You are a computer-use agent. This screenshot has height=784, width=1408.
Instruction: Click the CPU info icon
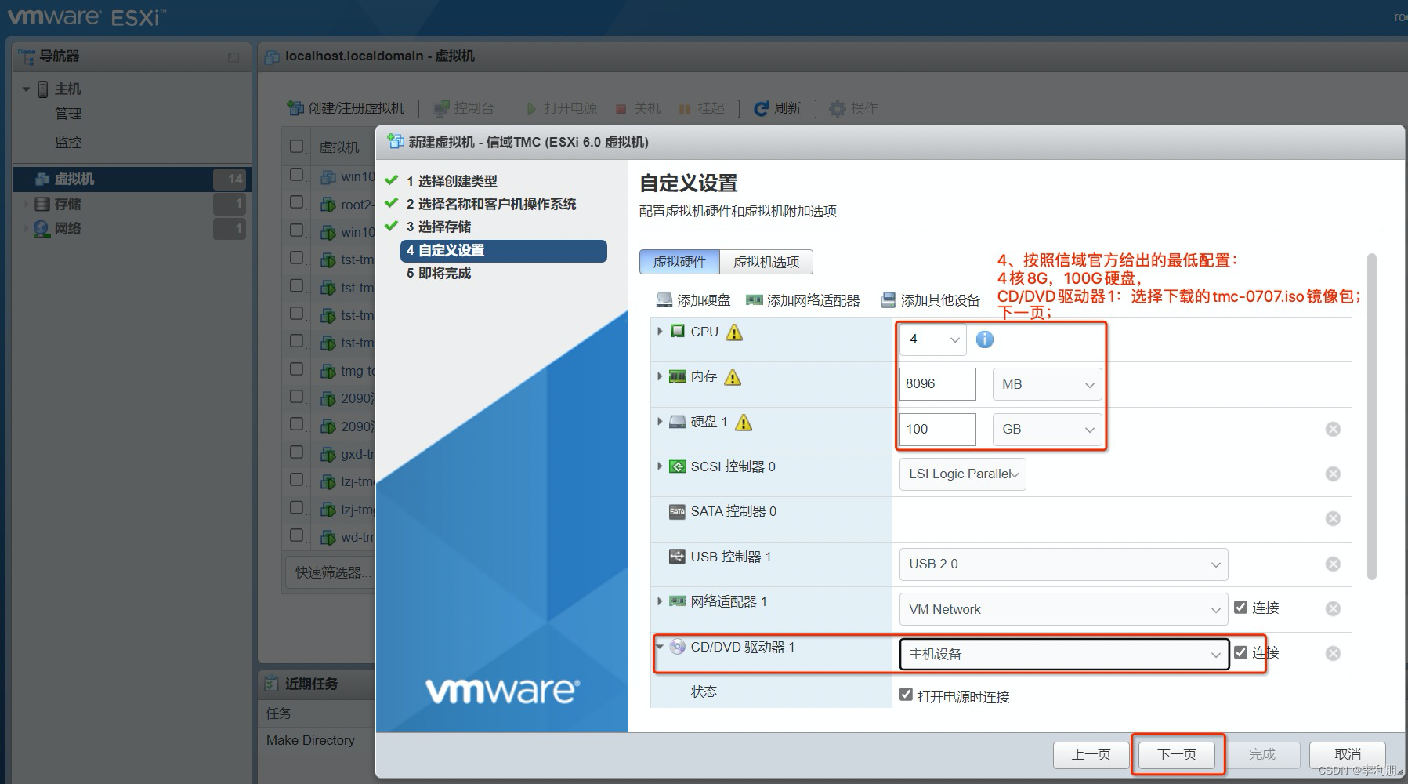(985, 339)
